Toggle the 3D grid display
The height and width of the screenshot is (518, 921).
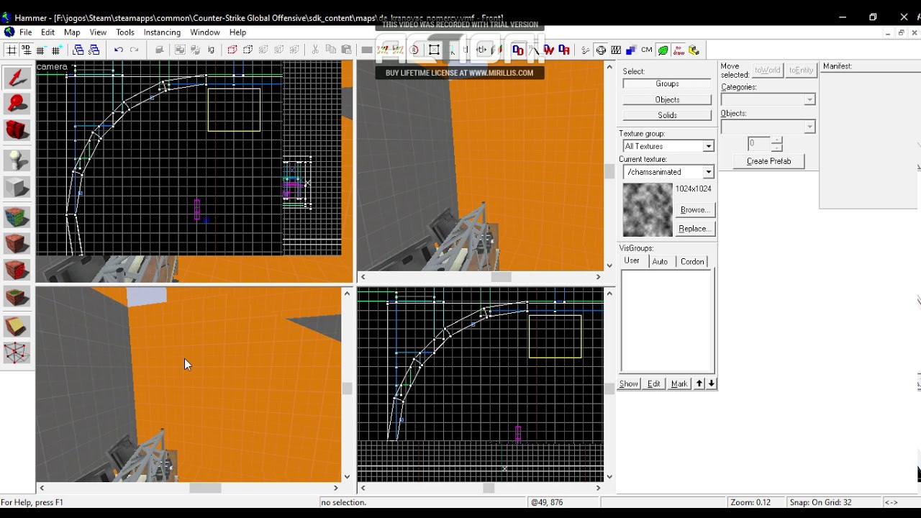point(27,50)
